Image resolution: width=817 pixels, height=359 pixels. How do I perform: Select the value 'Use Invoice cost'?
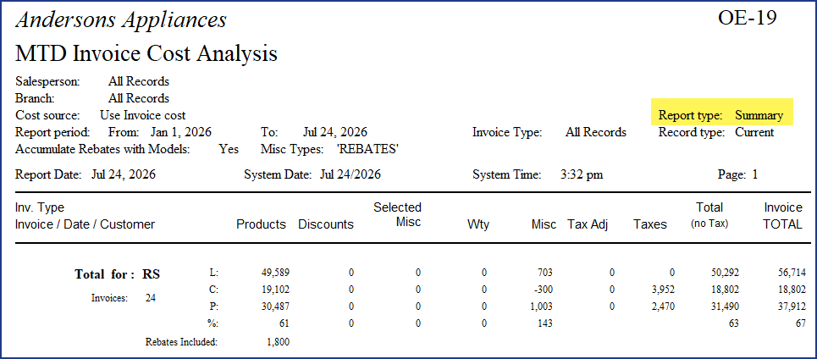tap(143, 115)
